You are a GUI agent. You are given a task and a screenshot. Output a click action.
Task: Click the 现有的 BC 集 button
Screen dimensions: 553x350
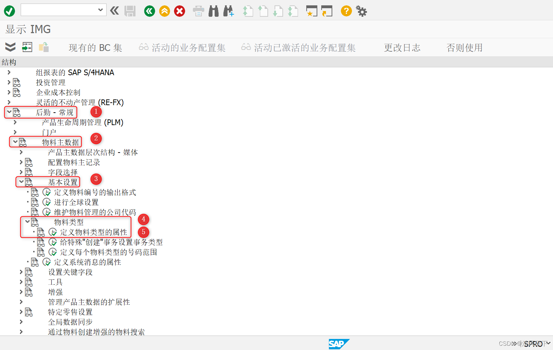coord(95,47)
